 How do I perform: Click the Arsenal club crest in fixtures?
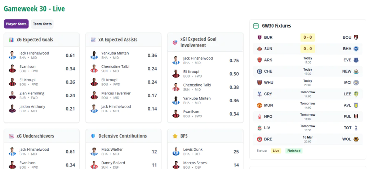coord(259,60)
